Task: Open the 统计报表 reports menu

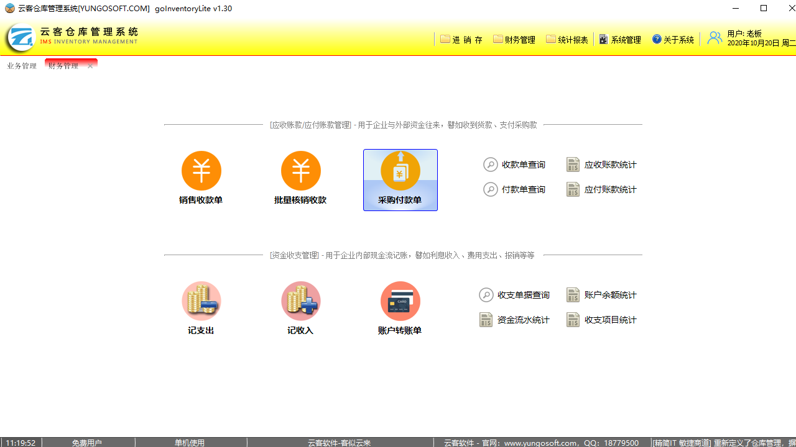Action: [x=567, y=38]
